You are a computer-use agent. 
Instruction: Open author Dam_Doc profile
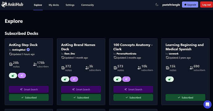click(x=70, y=54)
